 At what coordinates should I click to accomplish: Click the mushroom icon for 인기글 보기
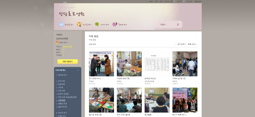click(x=79, y=25)
